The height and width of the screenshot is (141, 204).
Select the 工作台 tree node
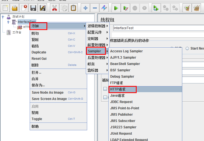coord(17,32)
